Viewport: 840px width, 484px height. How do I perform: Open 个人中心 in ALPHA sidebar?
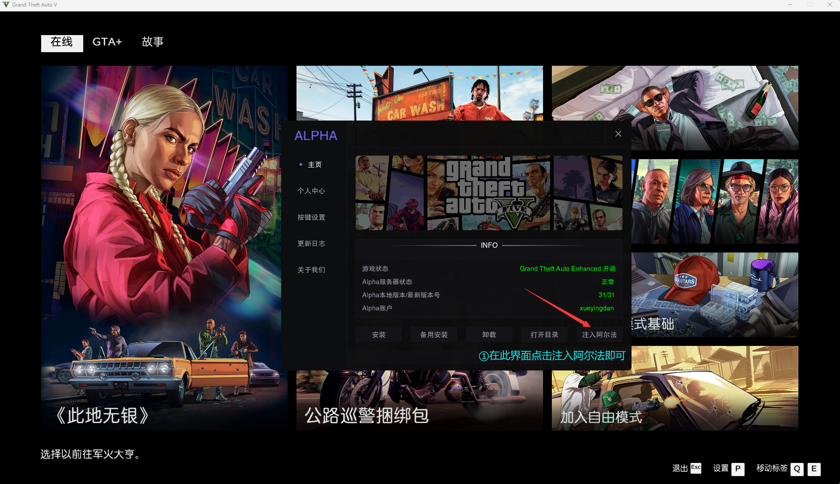[x=311, y=191]
